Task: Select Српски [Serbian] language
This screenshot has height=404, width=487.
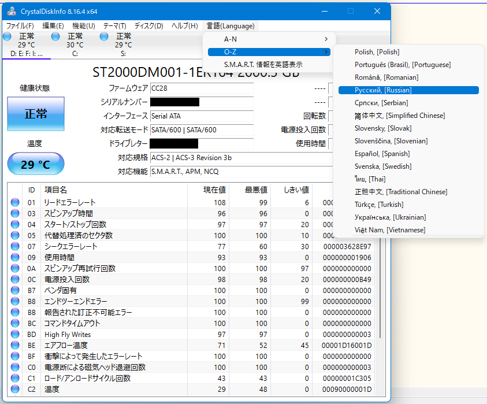Action: tap(408, 103)
